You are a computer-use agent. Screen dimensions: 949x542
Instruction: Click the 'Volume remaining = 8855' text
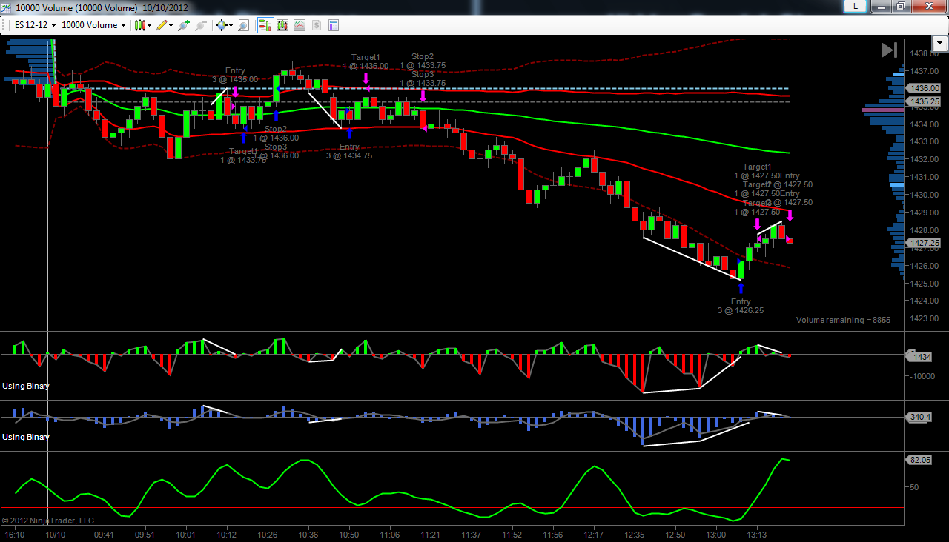(x=844, y=320)
